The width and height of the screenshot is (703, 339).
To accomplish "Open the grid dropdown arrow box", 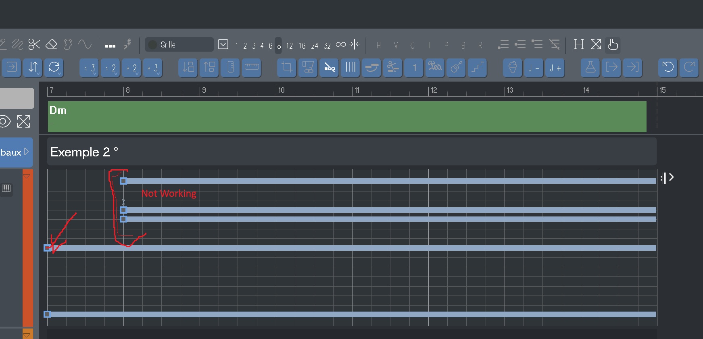I will (x=223, y=44).
